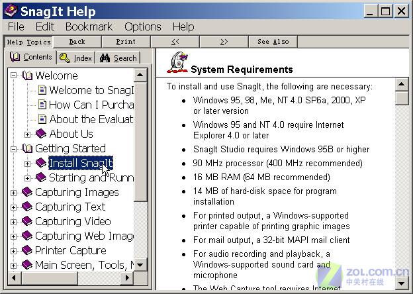413x294 pixels.
Task: Click the System Requirements heading
Action: pos(242,70)
